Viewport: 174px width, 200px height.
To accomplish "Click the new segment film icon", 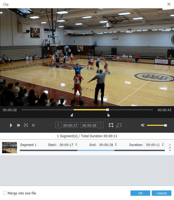I will (x=111, y=125).
